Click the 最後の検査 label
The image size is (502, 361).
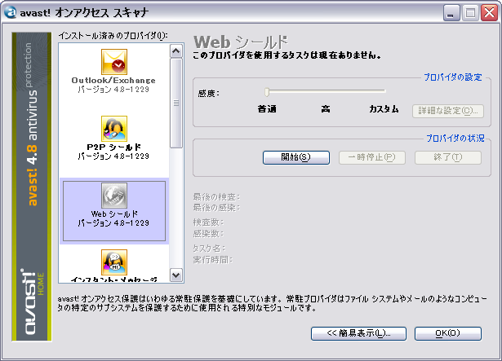tap(216, 197)
